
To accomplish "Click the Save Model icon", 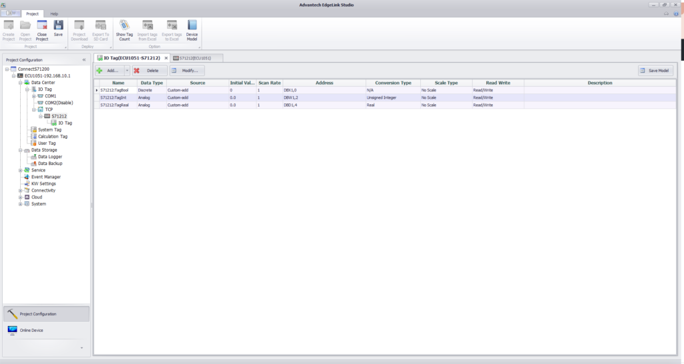I will coord(642,71).
